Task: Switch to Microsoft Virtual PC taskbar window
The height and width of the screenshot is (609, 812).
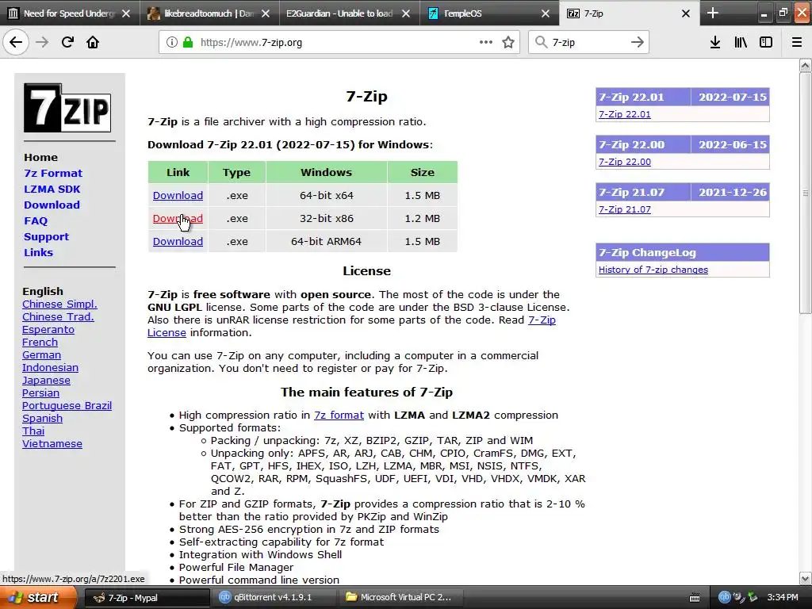Action: [x=400, y=597]
